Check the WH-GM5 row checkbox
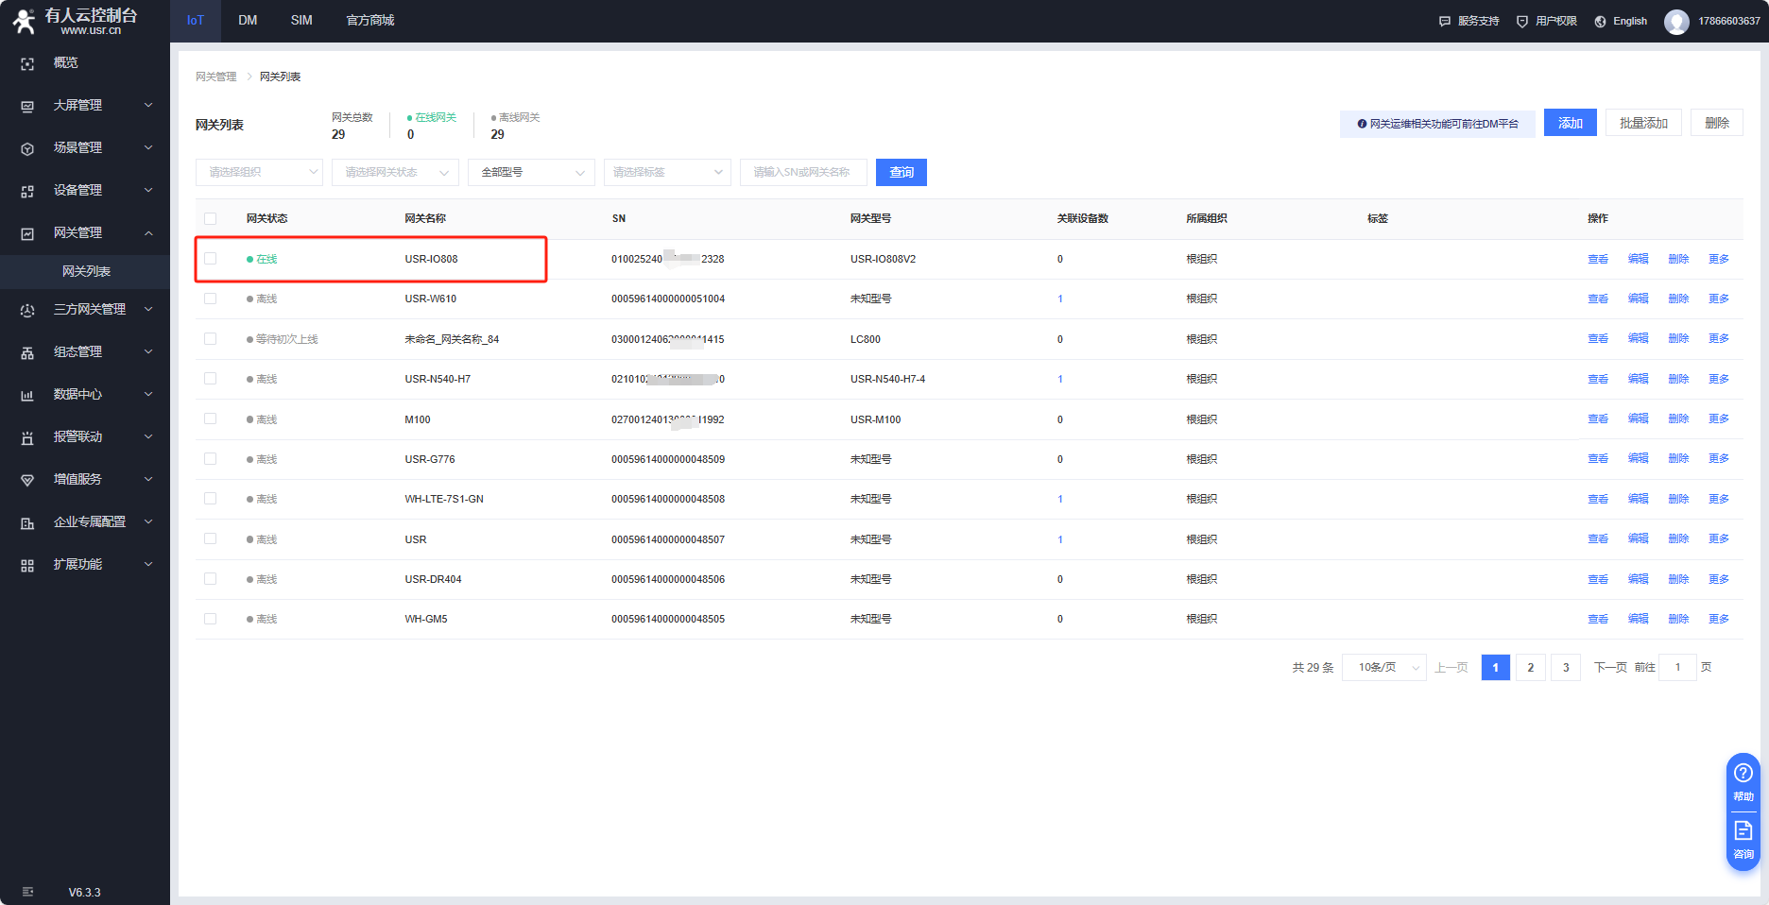 click(x=211, y=619)
